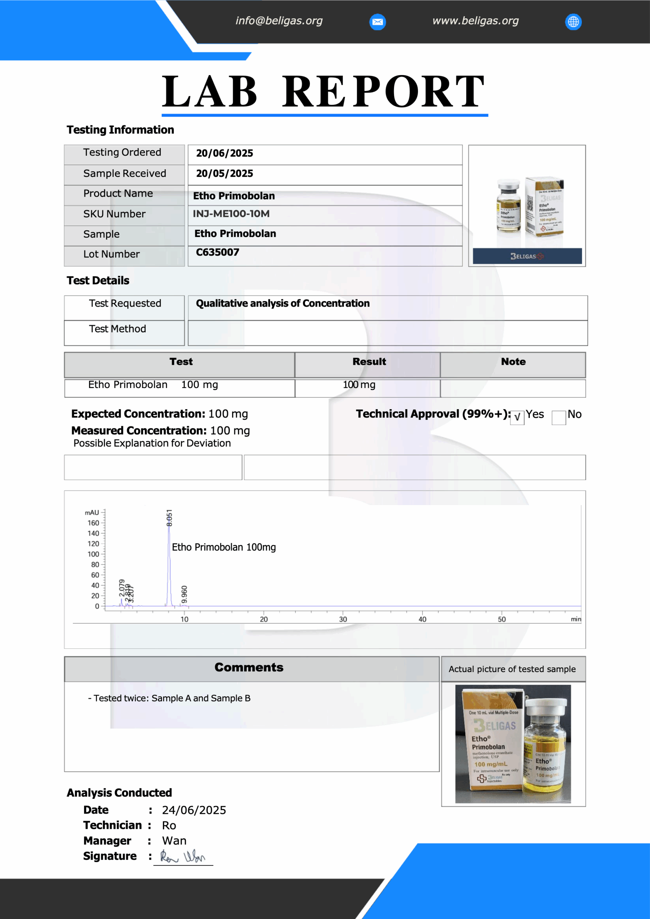
Task: Check the Technical Approval Yes checkbox
Action: [517, 417]
